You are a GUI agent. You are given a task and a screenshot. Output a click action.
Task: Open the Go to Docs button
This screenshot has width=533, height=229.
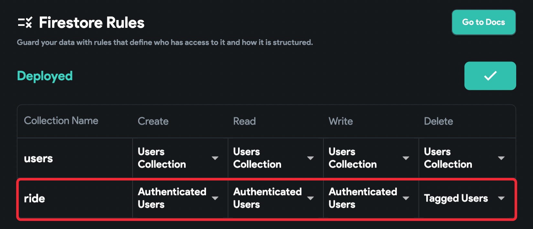point(484,22)
